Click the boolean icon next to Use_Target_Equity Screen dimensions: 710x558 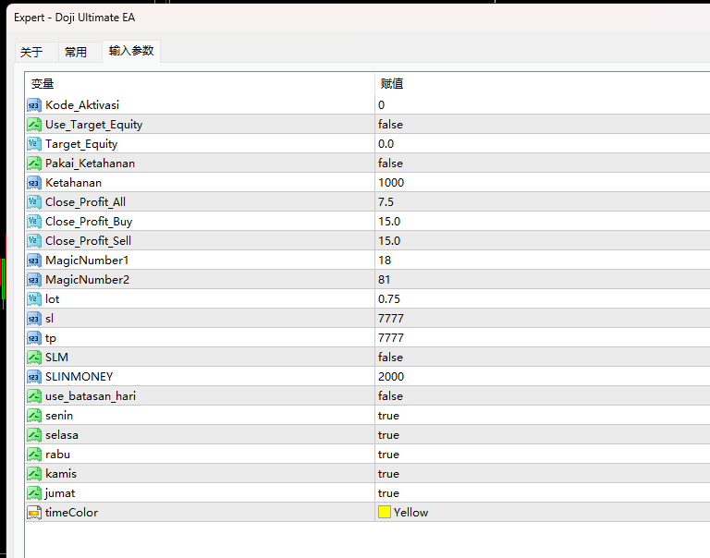click(x=34, y=125)
